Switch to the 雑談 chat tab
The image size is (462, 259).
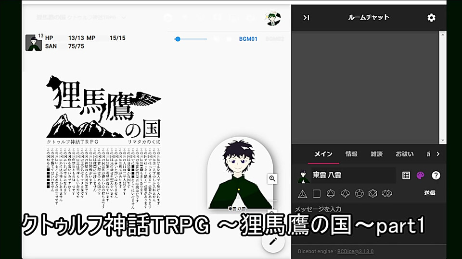pos(376,154)
